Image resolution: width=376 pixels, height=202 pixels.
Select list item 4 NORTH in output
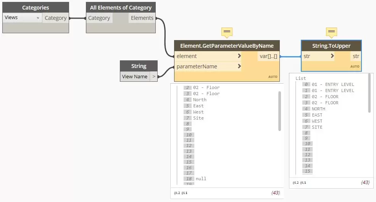click(318, 109)
